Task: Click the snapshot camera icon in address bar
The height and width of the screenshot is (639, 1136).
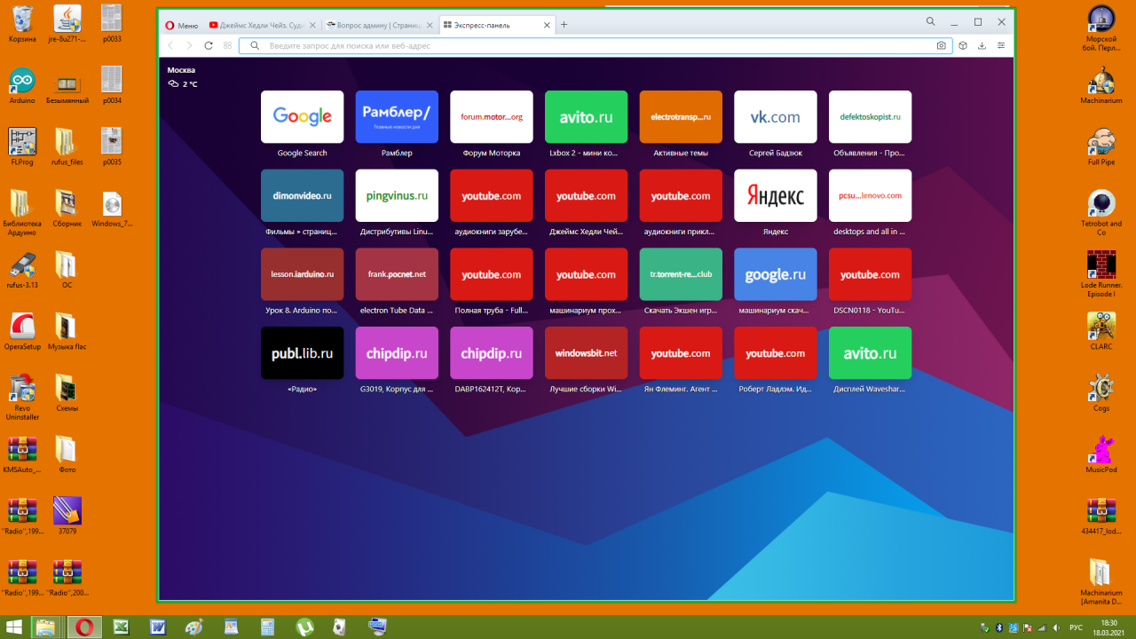Action: click(x=942, y=45)
